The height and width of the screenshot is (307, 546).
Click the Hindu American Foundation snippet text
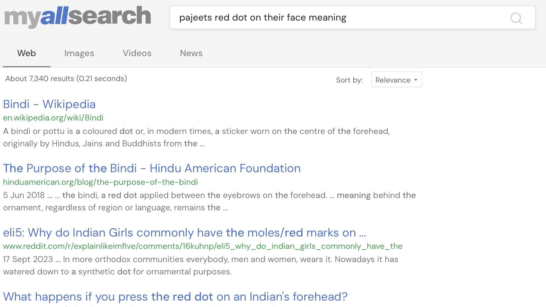(x=209, y=201)
